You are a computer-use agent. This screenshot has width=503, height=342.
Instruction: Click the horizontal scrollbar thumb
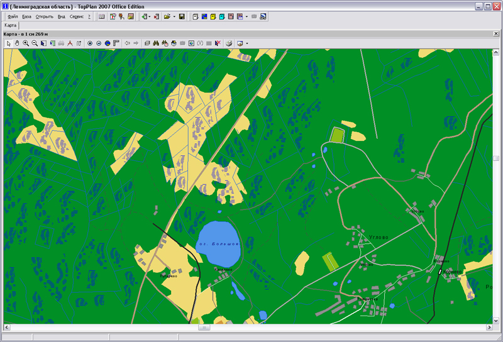coord(203,328)
